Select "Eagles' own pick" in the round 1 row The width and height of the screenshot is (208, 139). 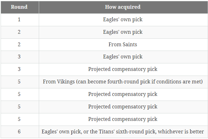pos(123,19)
